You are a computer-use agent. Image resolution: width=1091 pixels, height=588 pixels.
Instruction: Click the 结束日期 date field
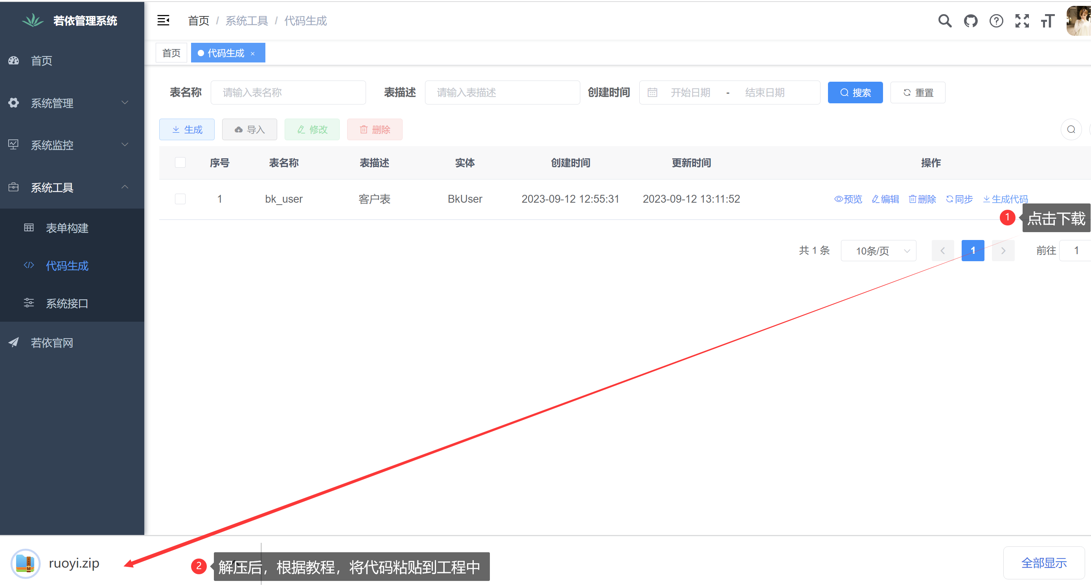765,92
